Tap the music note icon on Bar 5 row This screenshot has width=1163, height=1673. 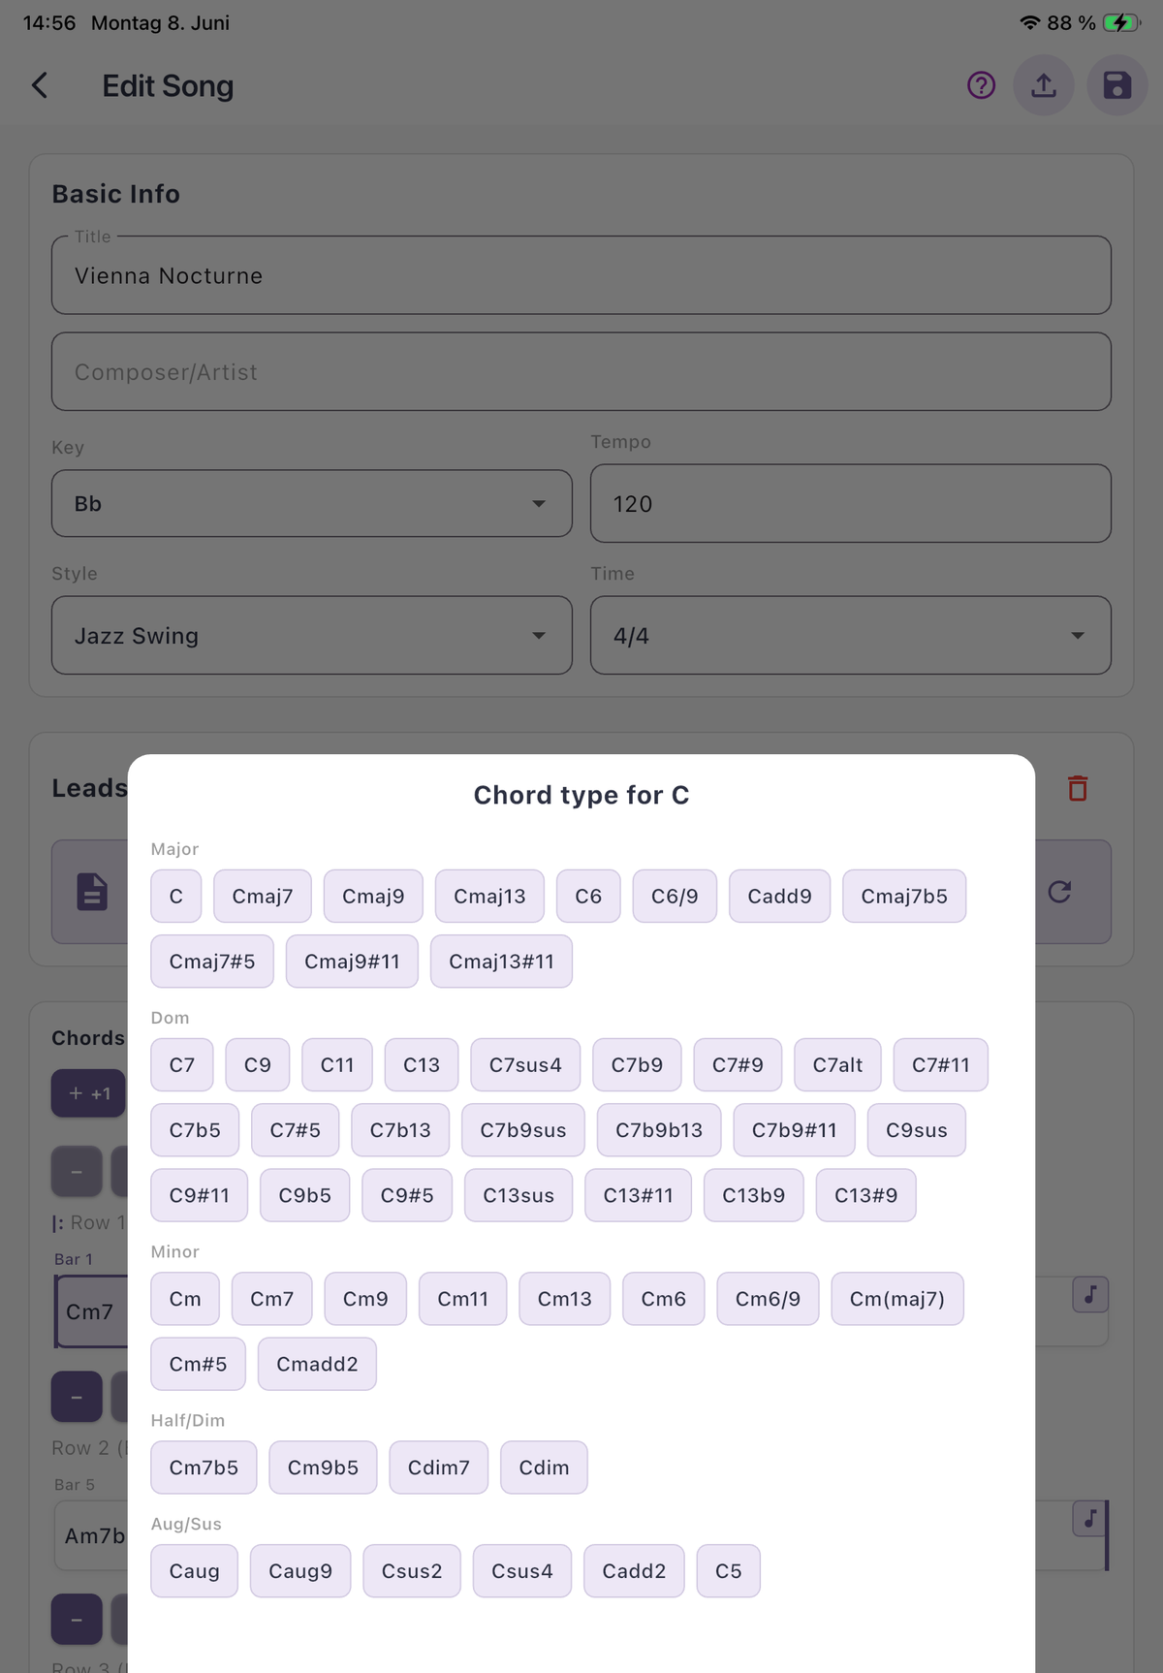click(x=1090, y=1519)
